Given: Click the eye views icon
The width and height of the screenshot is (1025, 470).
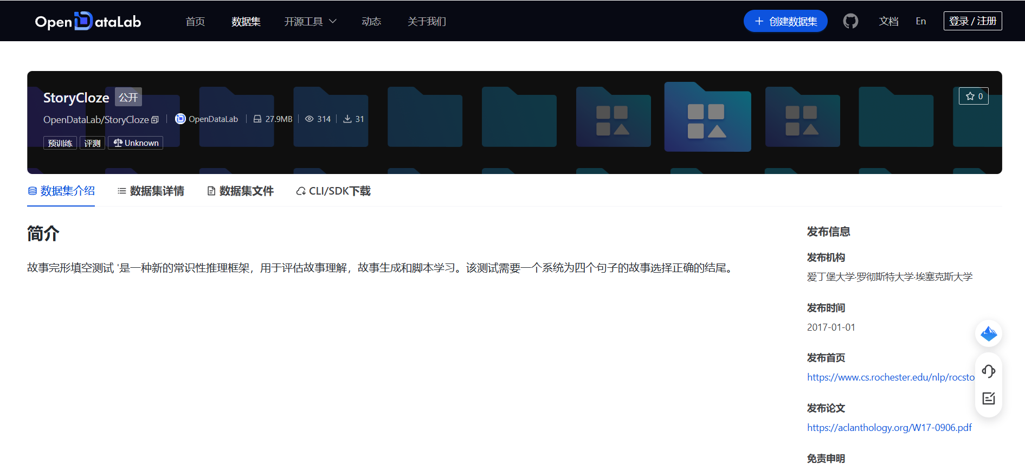Looking at the screenshot, I should [309, 119].
